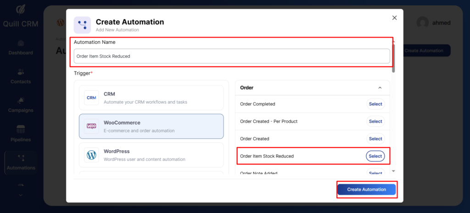
Task: Click the CRM trigger icon
Action: pyautogui.click(x=91, y=98)
